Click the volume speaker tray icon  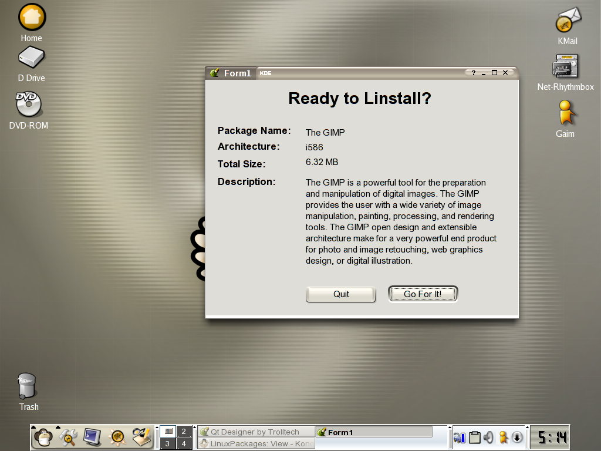coord(488,437)
